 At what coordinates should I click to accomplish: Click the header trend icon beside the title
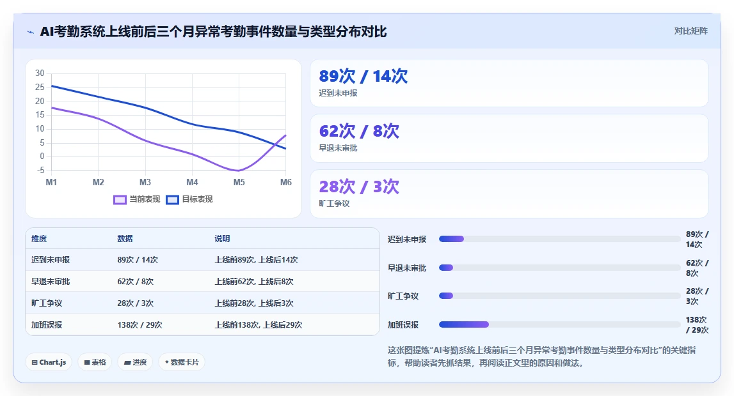(x=31, y=32)
